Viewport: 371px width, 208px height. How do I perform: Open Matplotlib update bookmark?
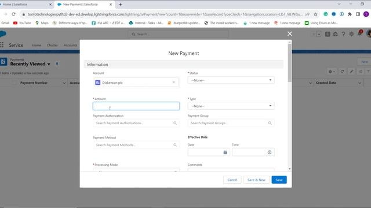point(184,23)
